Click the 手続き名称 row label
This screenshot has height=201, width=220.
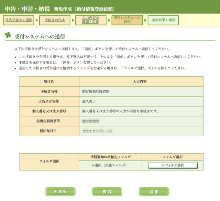point(49,91)
